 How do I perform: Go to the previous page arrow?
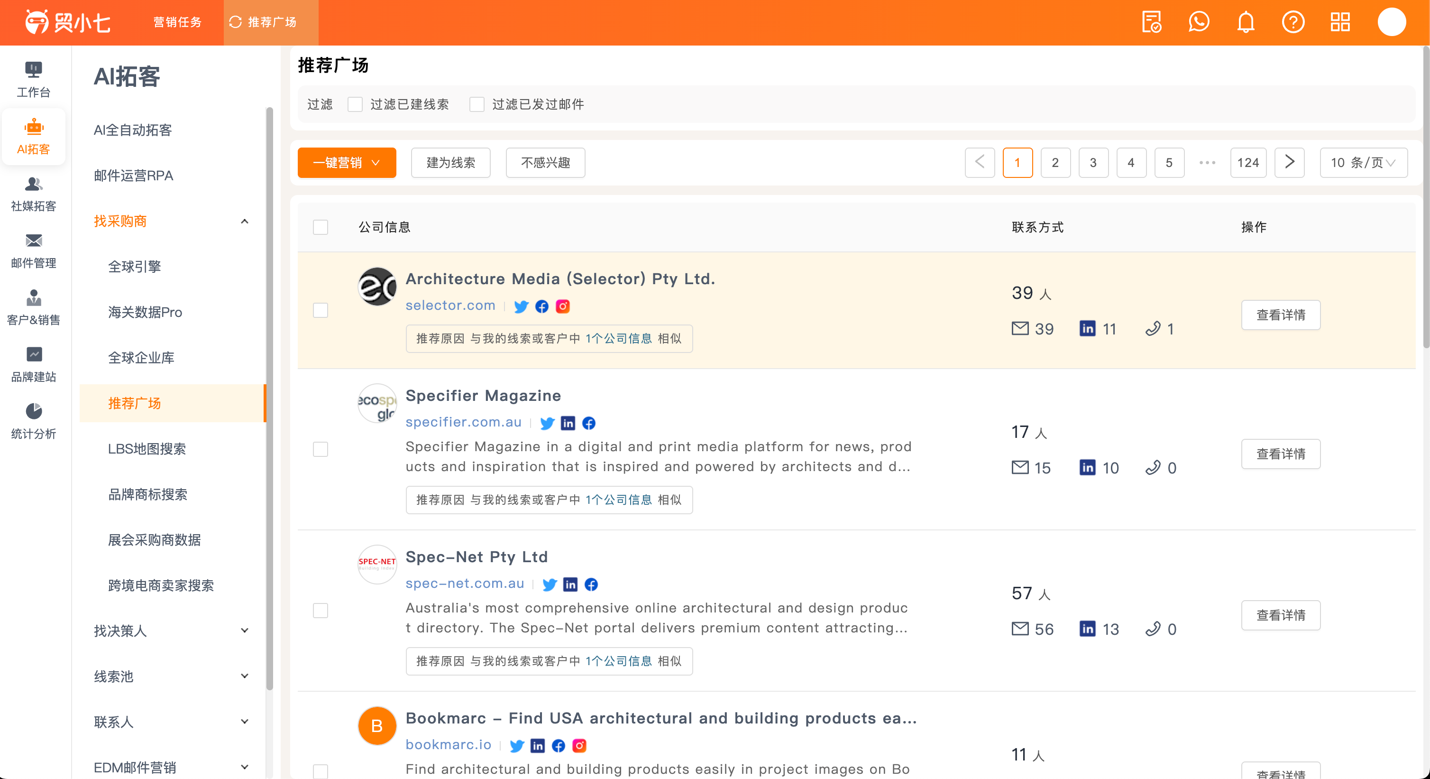click(980, 162)
